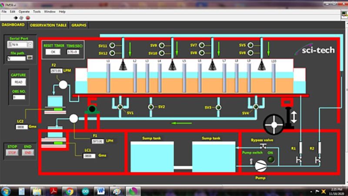Click the OBS NO. input field
Screen dimensions: 348x196
tap(19, 97)
